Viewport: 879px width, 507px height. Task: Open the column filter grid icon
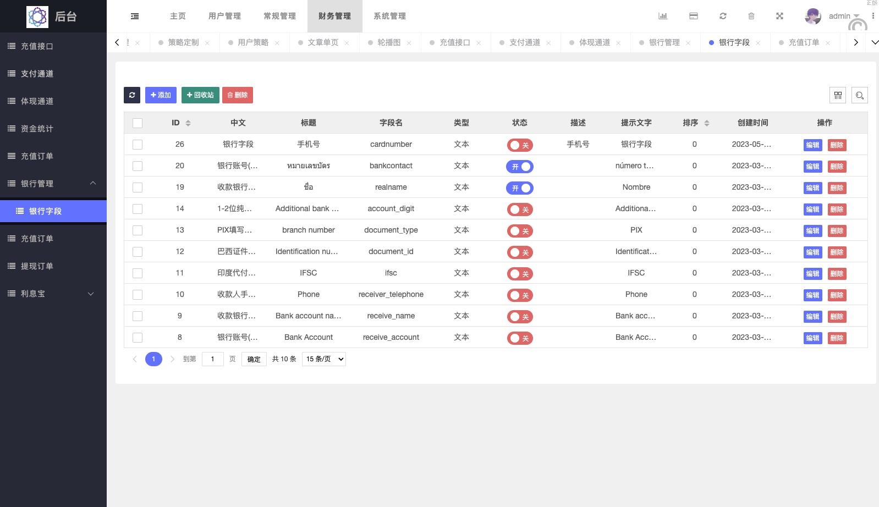tap(838, 95)
